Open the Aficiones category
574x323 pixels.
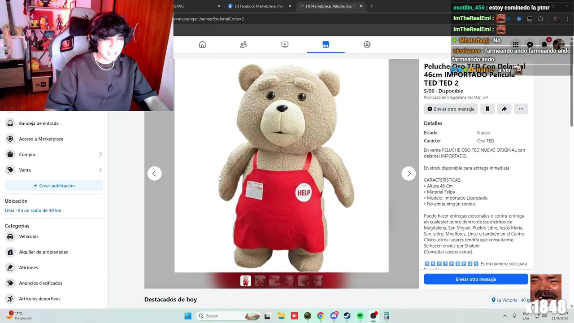tap(54, 268)
